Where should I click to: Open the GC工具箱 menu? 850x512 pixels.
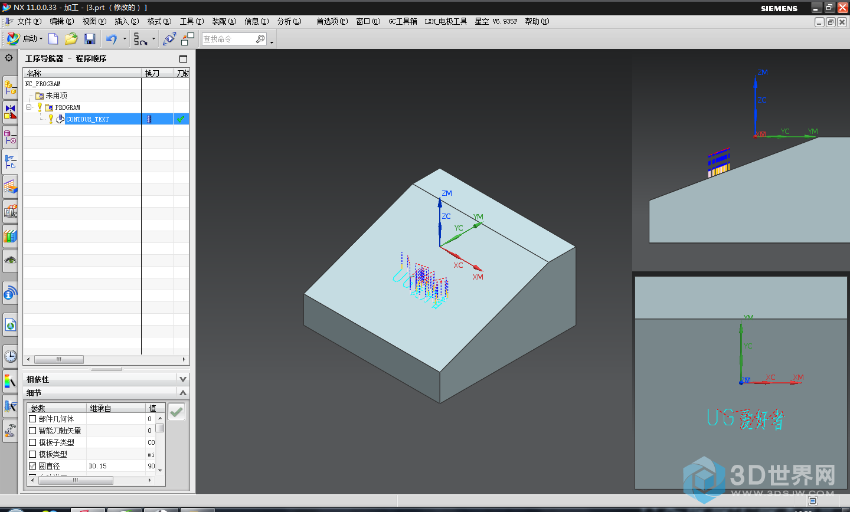coord(403,21)
